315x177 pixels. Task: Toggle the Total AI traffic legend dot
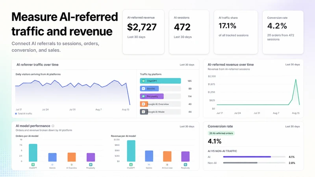pos(16,114)
